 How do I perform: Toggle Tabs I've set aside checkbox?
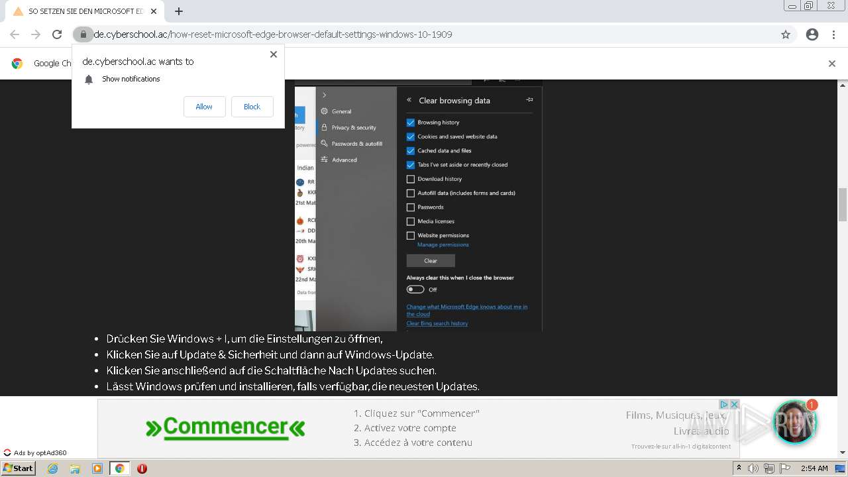coord(411,165)
